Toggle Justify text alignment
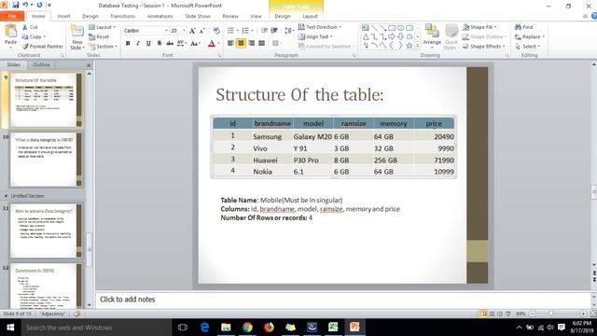597x336 pixels. click(x=261, y=44)
